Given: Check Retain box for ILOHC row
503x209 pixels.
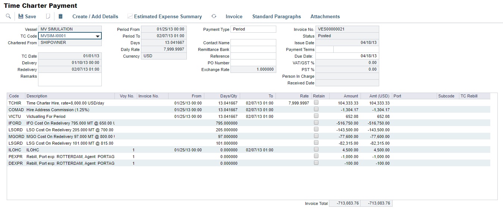Looking at the screenshot, I should [316, 149].
